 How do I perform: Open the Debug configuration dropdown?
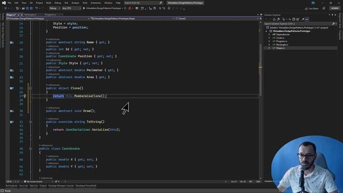tap(55, 9)
